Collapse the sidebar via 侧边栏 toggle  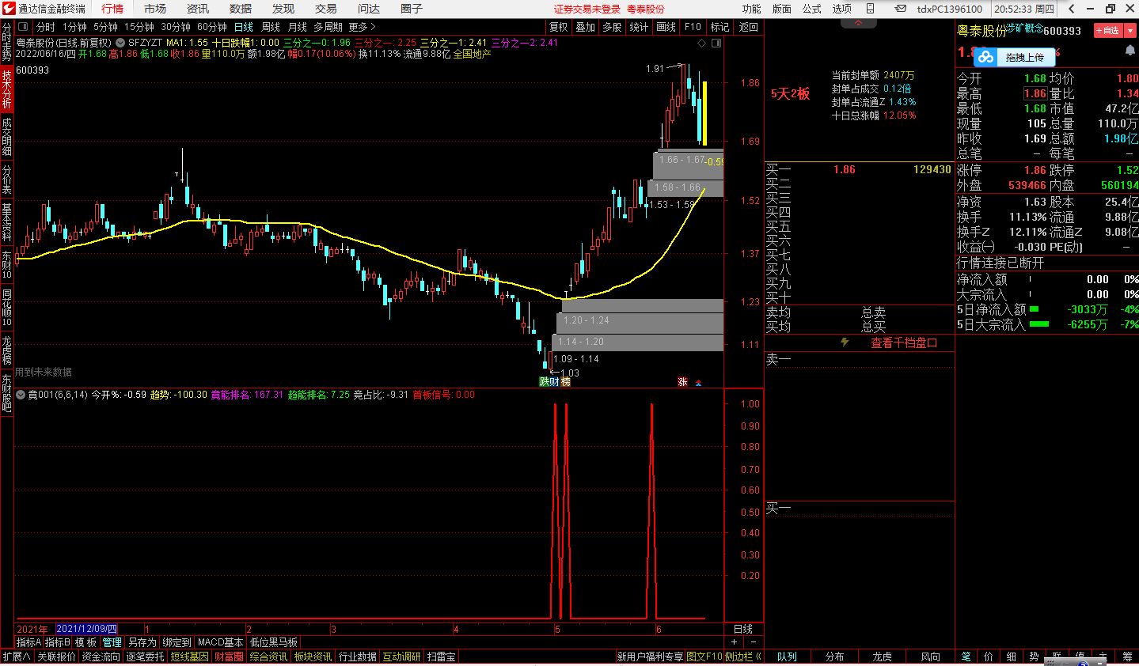[742, 657]
